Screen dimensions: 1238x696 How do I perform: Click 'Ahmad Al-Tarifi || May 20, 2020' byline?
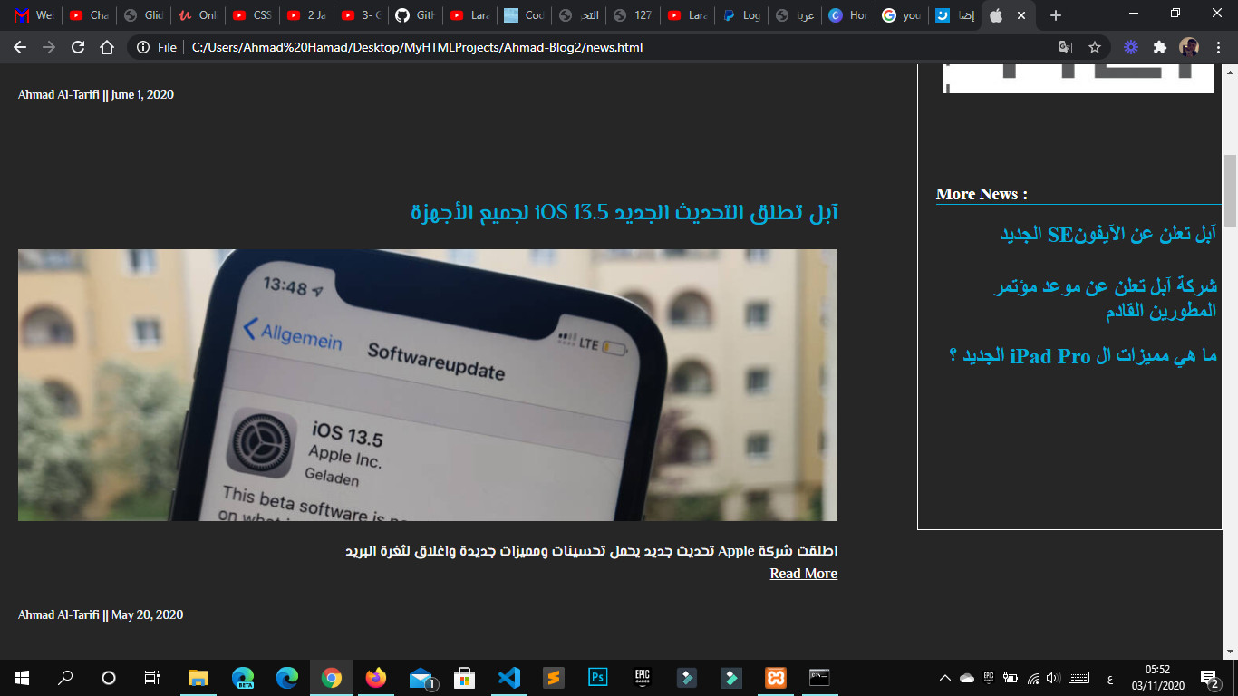click(x=101, y=614)
